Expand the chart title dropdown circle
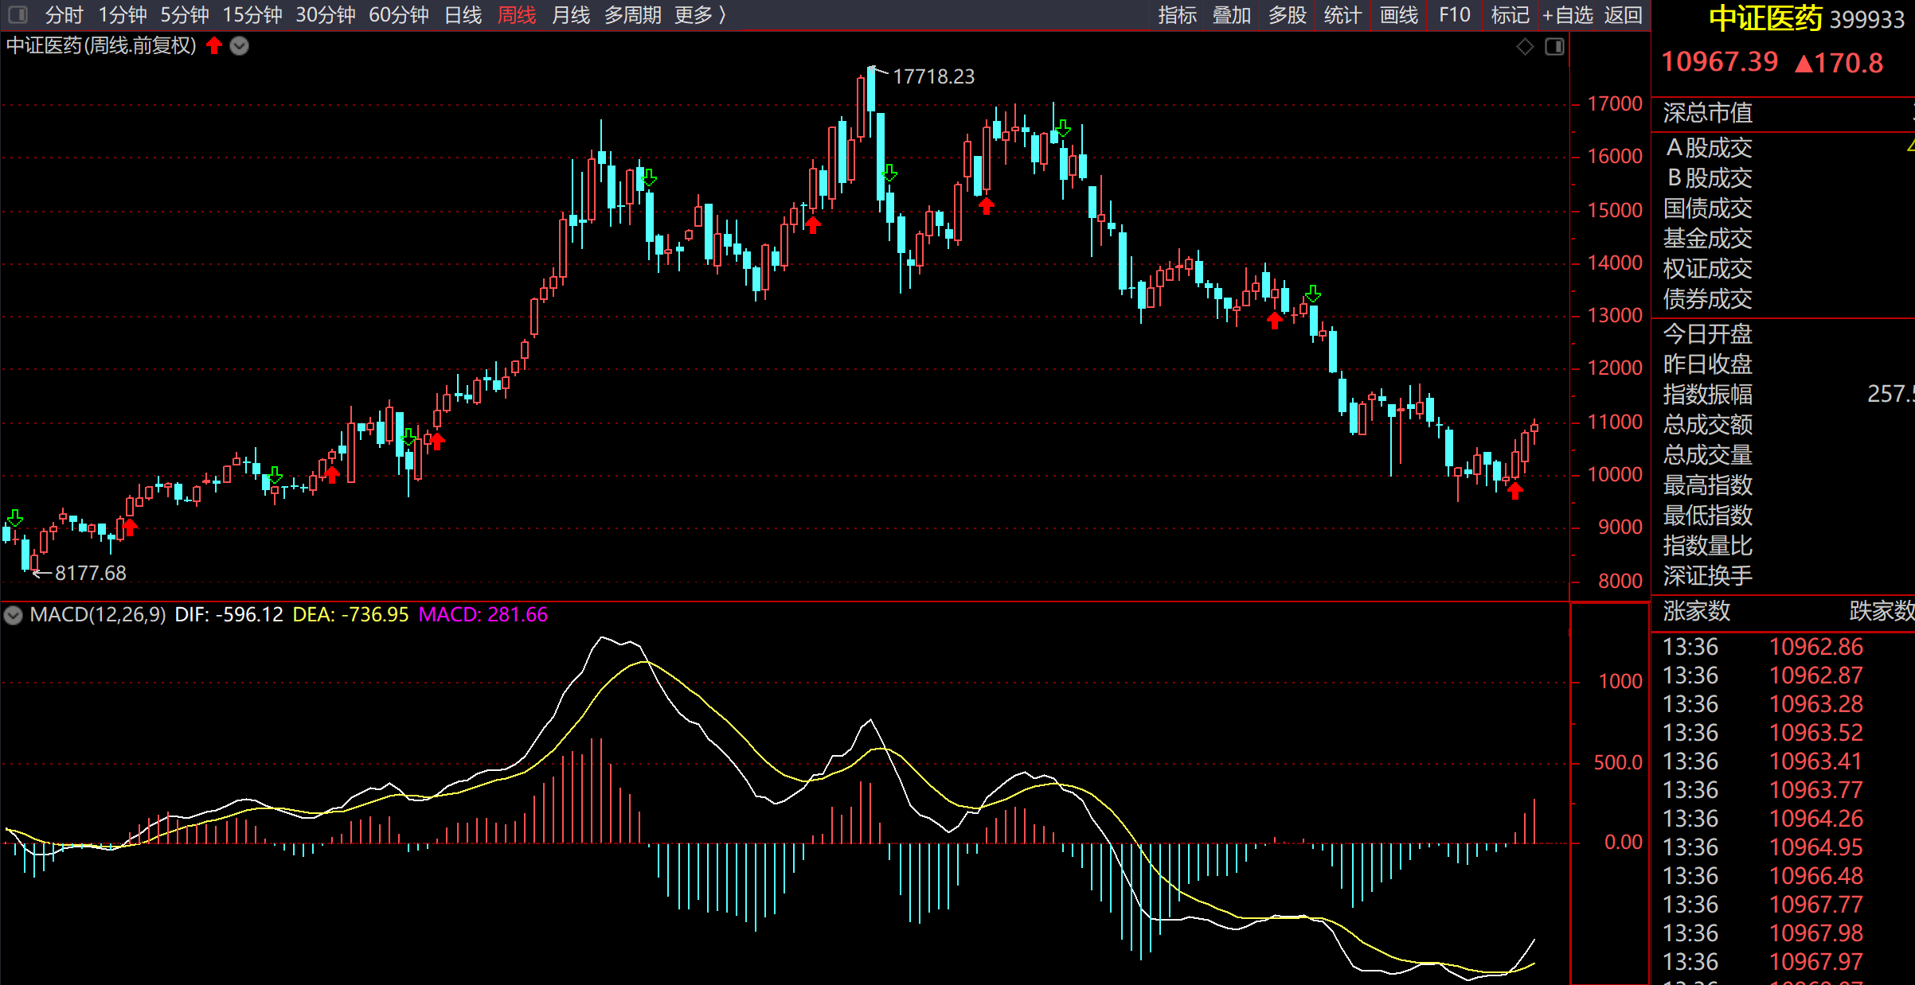The width and height of the screenshot is (1915, 985). coord(239,46)
